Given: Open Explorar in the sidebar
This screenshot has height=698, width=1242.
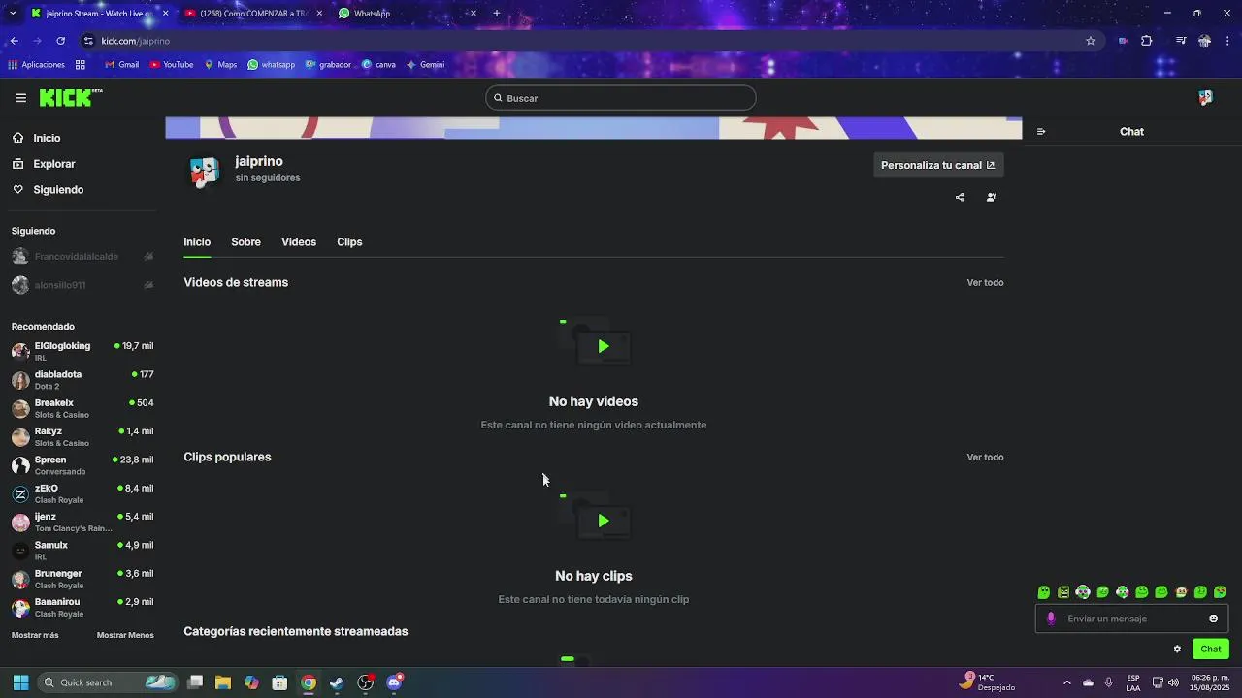Looking at the screenshot, I should [x=54, y=164].
